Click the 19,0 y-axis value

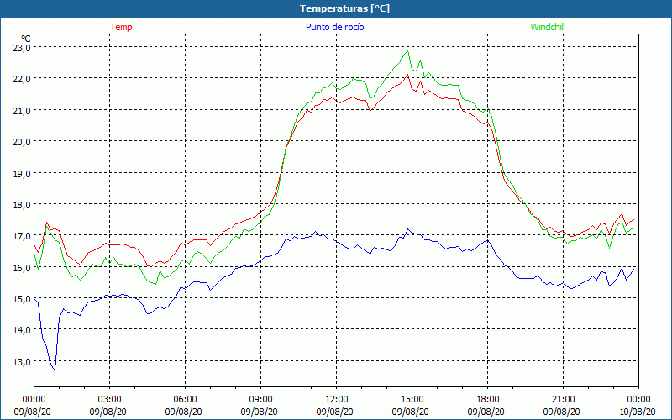22,173
